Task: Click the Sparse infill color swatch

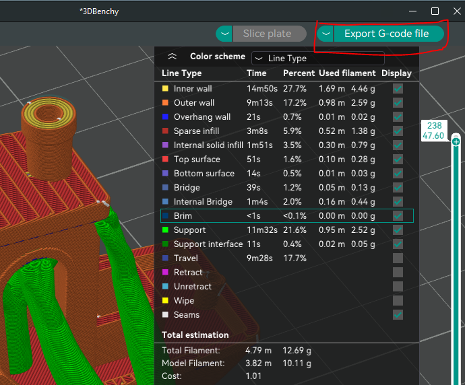Action: click(x=166, y=131)
